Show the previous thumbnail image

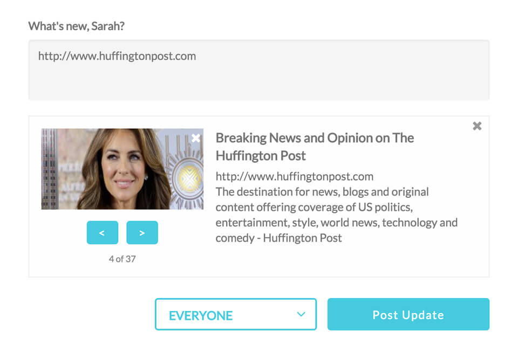tap(102, 233)
